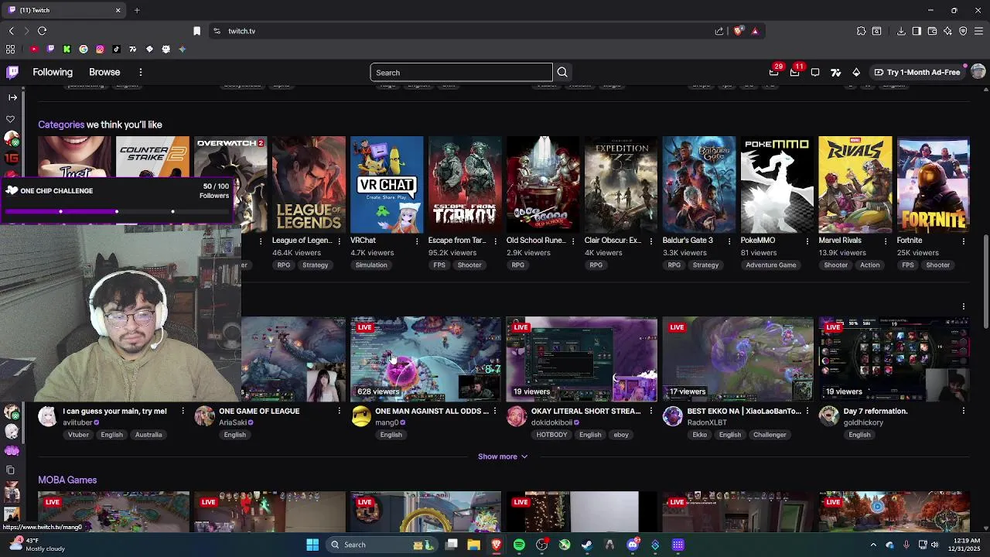Open options menu for Fortnite category

click(x=964, y=241)
